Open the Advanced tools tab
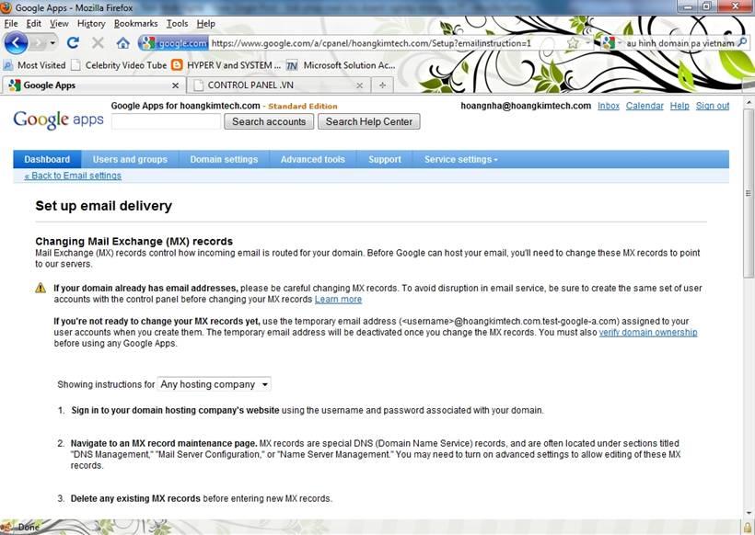Screen dimensions: 755x535 (x=313, y=160)
